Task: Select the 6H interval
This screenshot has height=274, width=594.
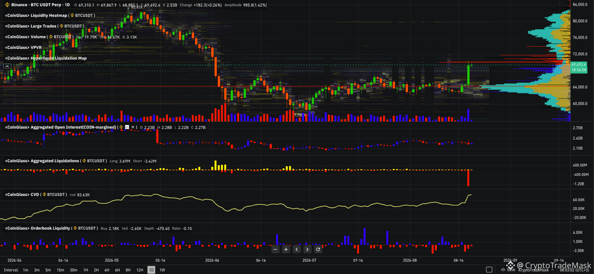Action: (x=118, y=270)
